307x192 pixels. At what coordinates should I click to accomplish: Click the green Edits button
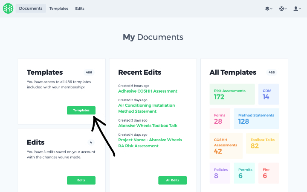coord(81,180)
